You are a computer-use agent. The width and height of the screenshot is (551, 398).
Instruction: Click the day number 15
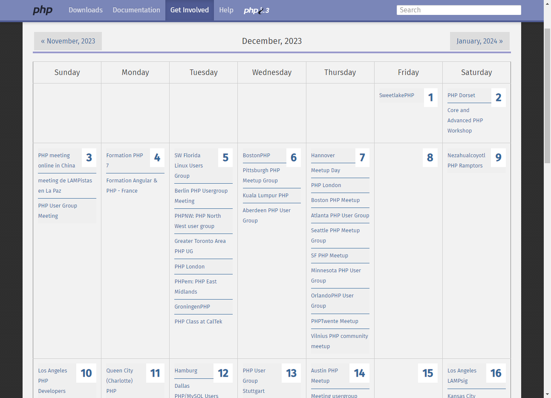tap(427, 373)
